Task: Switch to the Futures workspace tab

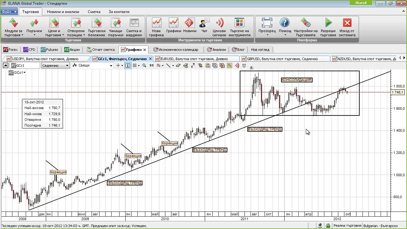Action: coord(49,50)
